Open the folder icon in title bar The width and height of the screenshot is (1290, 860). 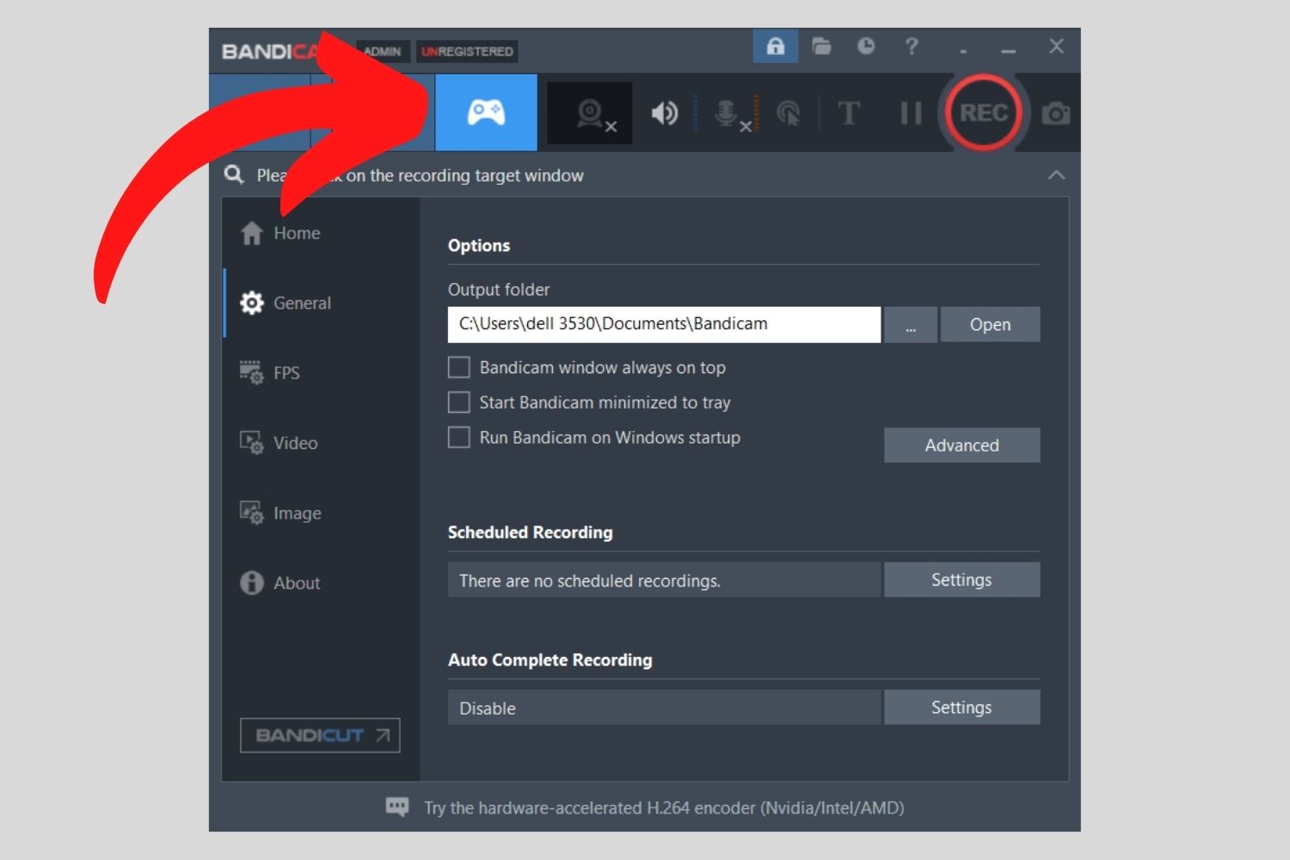click(821, 46)
